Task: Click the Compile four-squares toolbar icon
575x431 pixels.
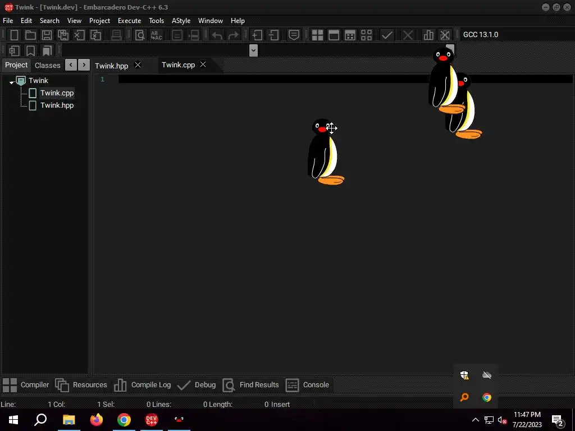Action: (x=317, y=35)
